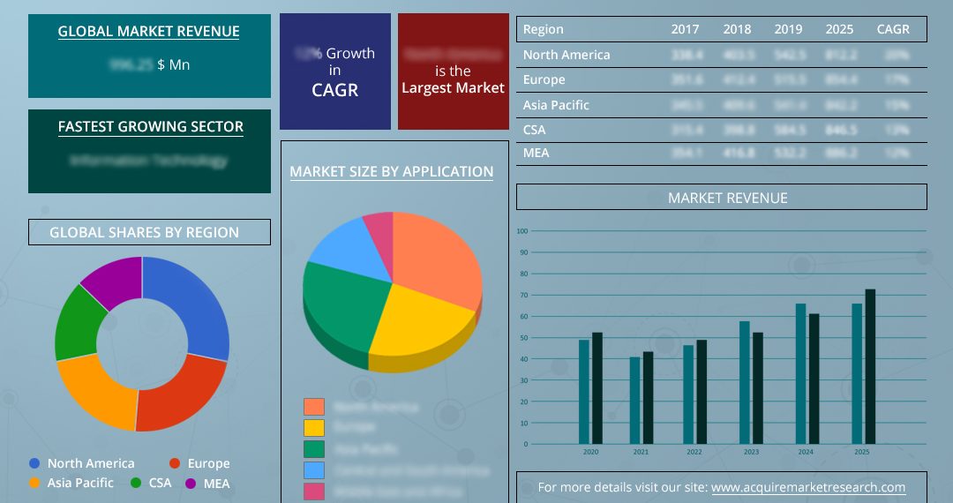Select the pink square in pie legend

pyautogui.click(x=314, y=492)
